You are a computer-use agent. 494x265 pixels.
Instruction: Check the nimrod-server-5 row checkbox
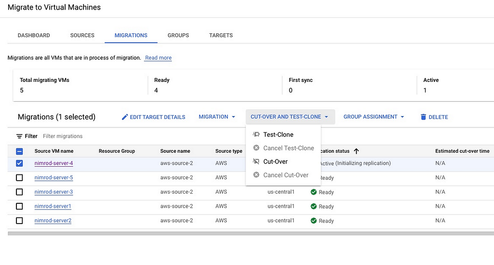pos(19,178)
